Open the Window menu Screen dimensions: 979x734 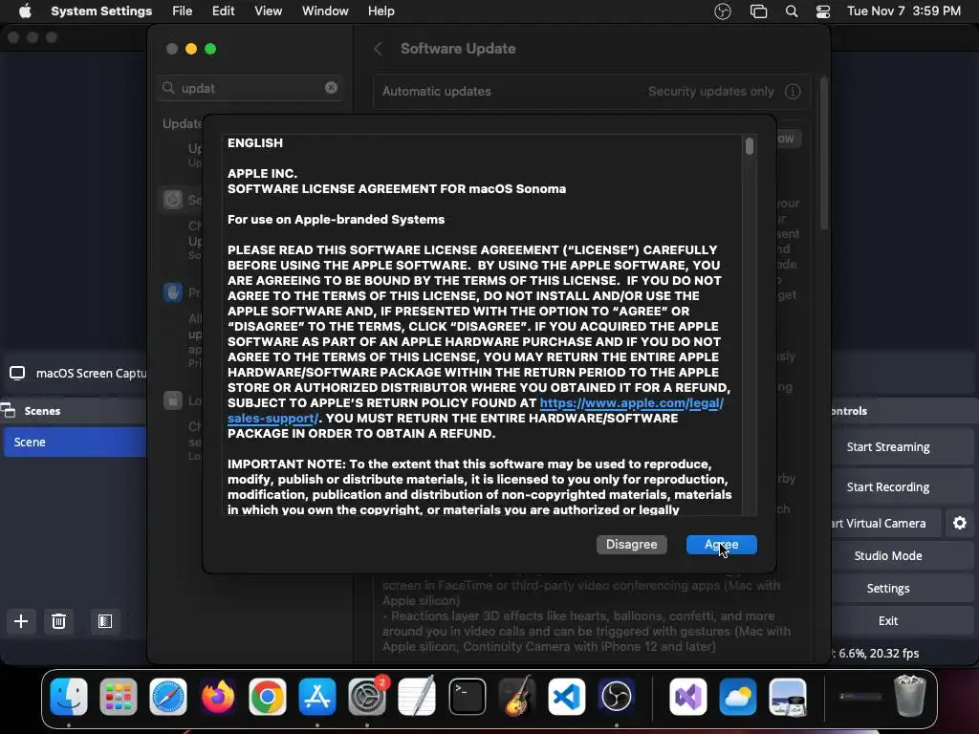(x=325, y=11)
